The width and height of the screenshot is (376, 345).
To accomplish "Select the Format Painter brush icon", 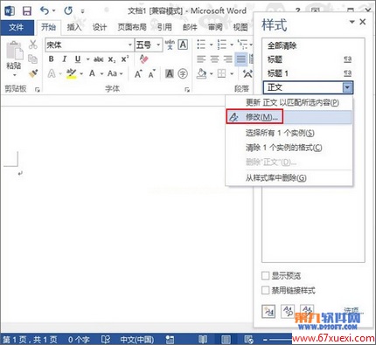I will click(33, 73).
